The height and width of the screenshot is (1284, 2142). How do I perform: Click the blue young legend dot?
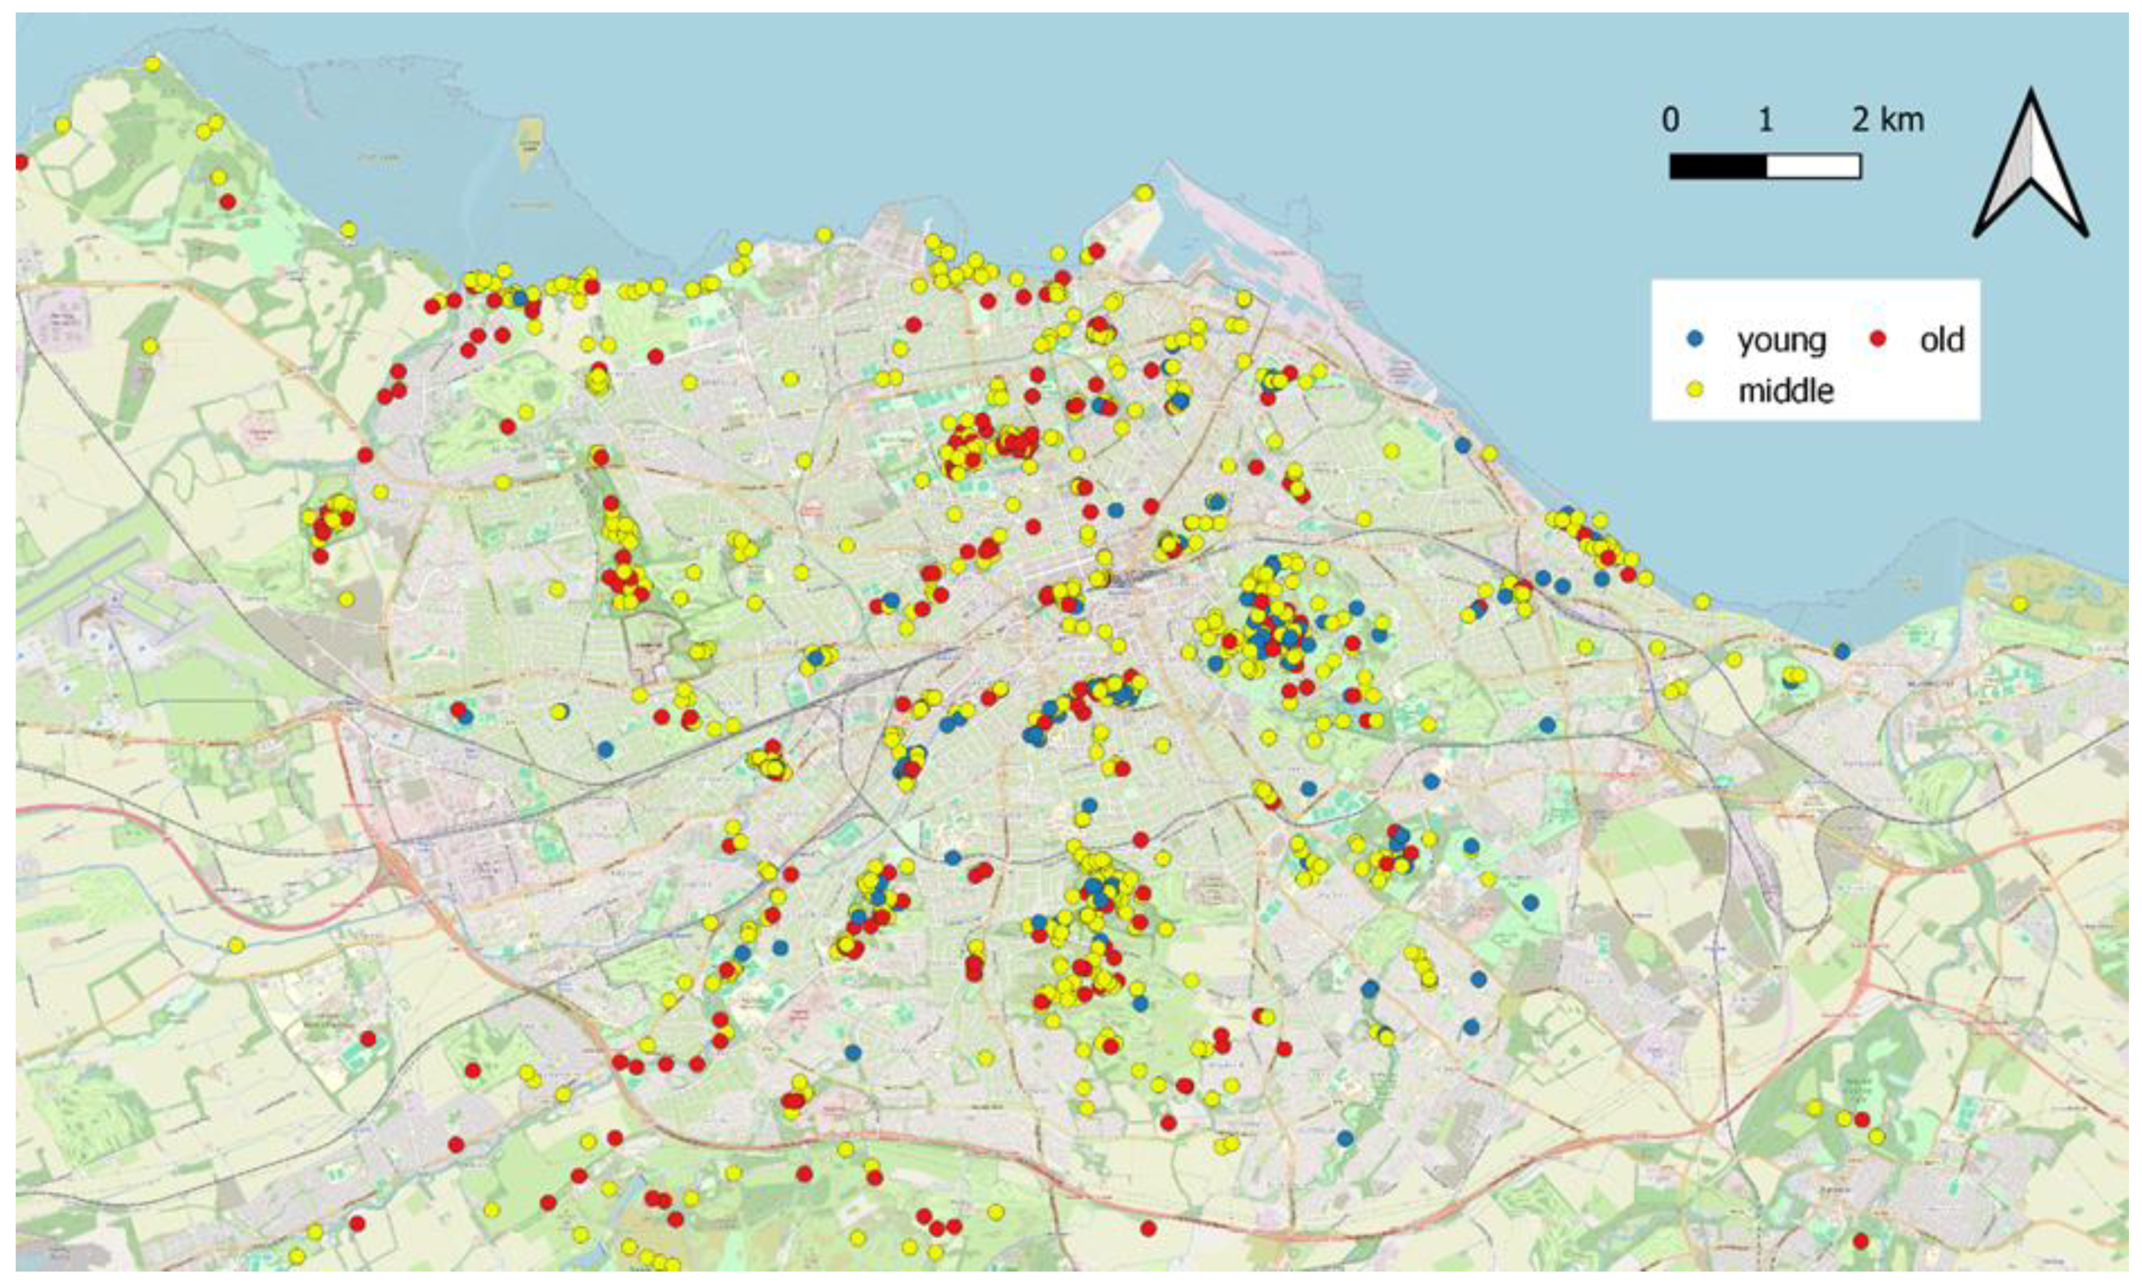(x=1695, y=339)
